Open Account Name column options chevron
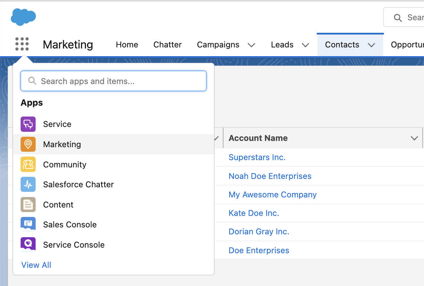 415,138
